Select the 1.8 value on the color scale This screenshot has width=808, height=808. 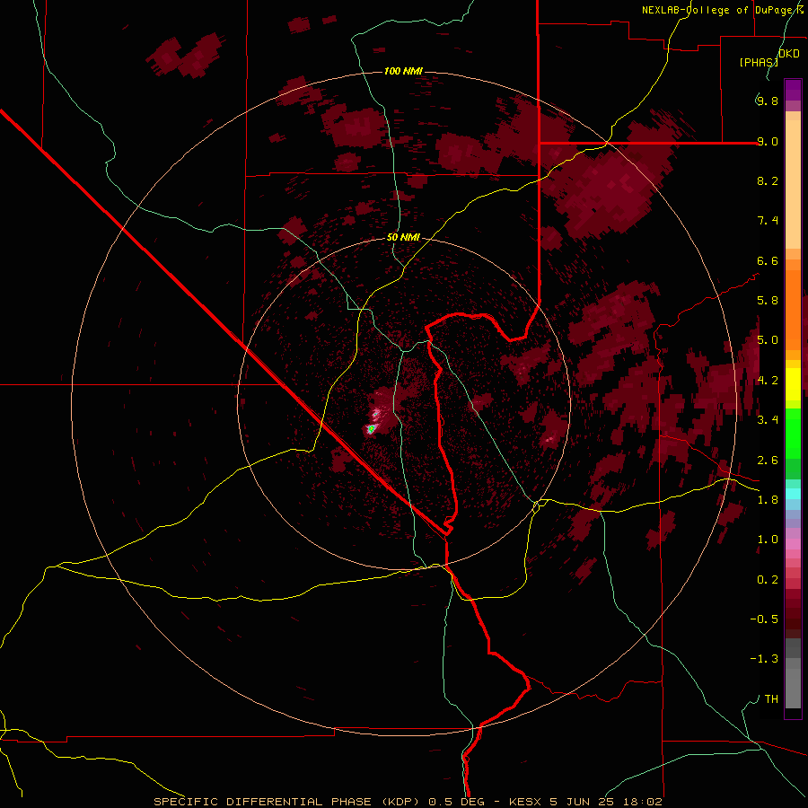point(767,500)
